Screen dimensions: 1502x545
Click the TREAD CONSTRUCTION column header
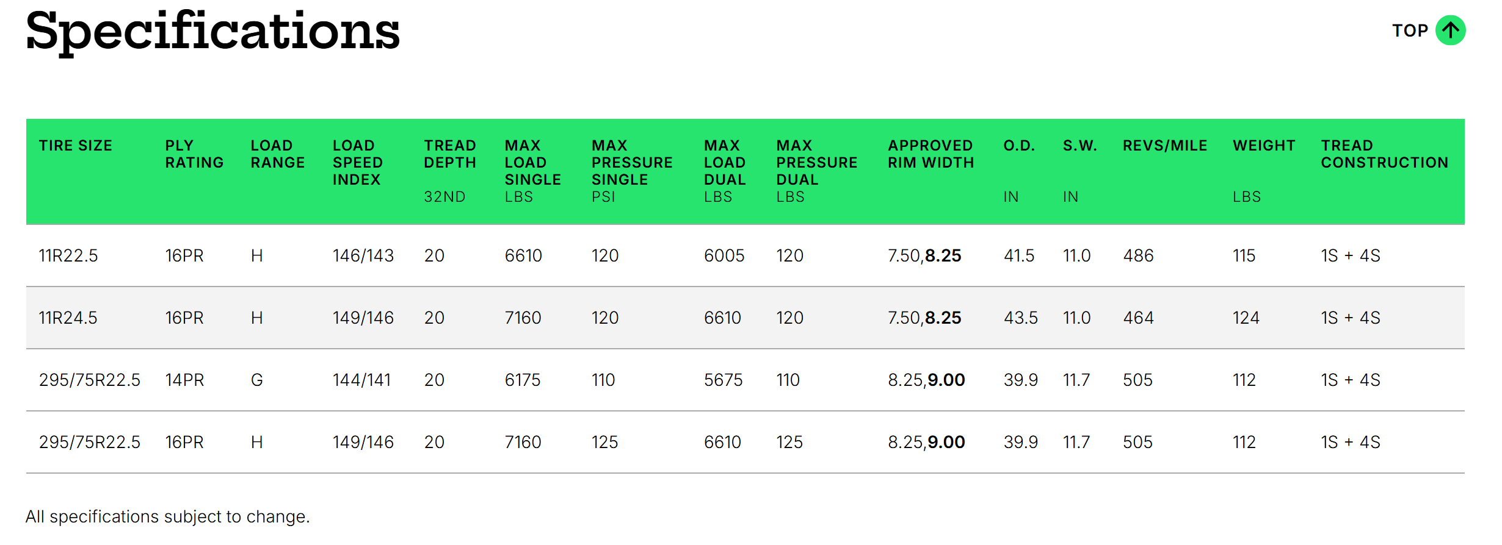coord(1384,154)
